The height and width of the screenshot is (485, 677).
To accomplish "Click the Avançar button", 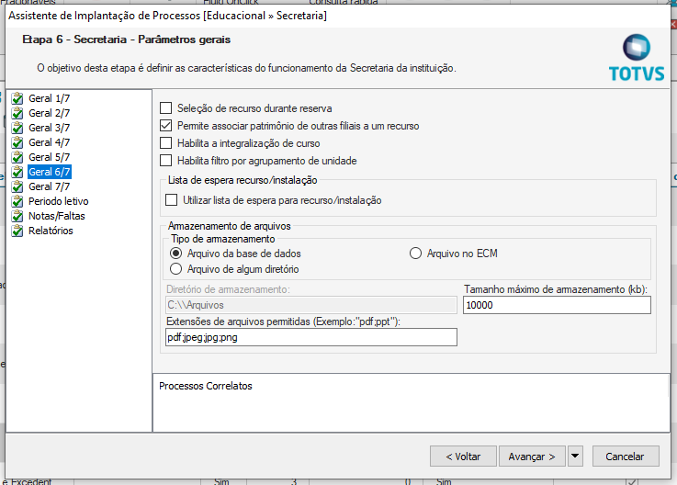I will pos(532,457).
